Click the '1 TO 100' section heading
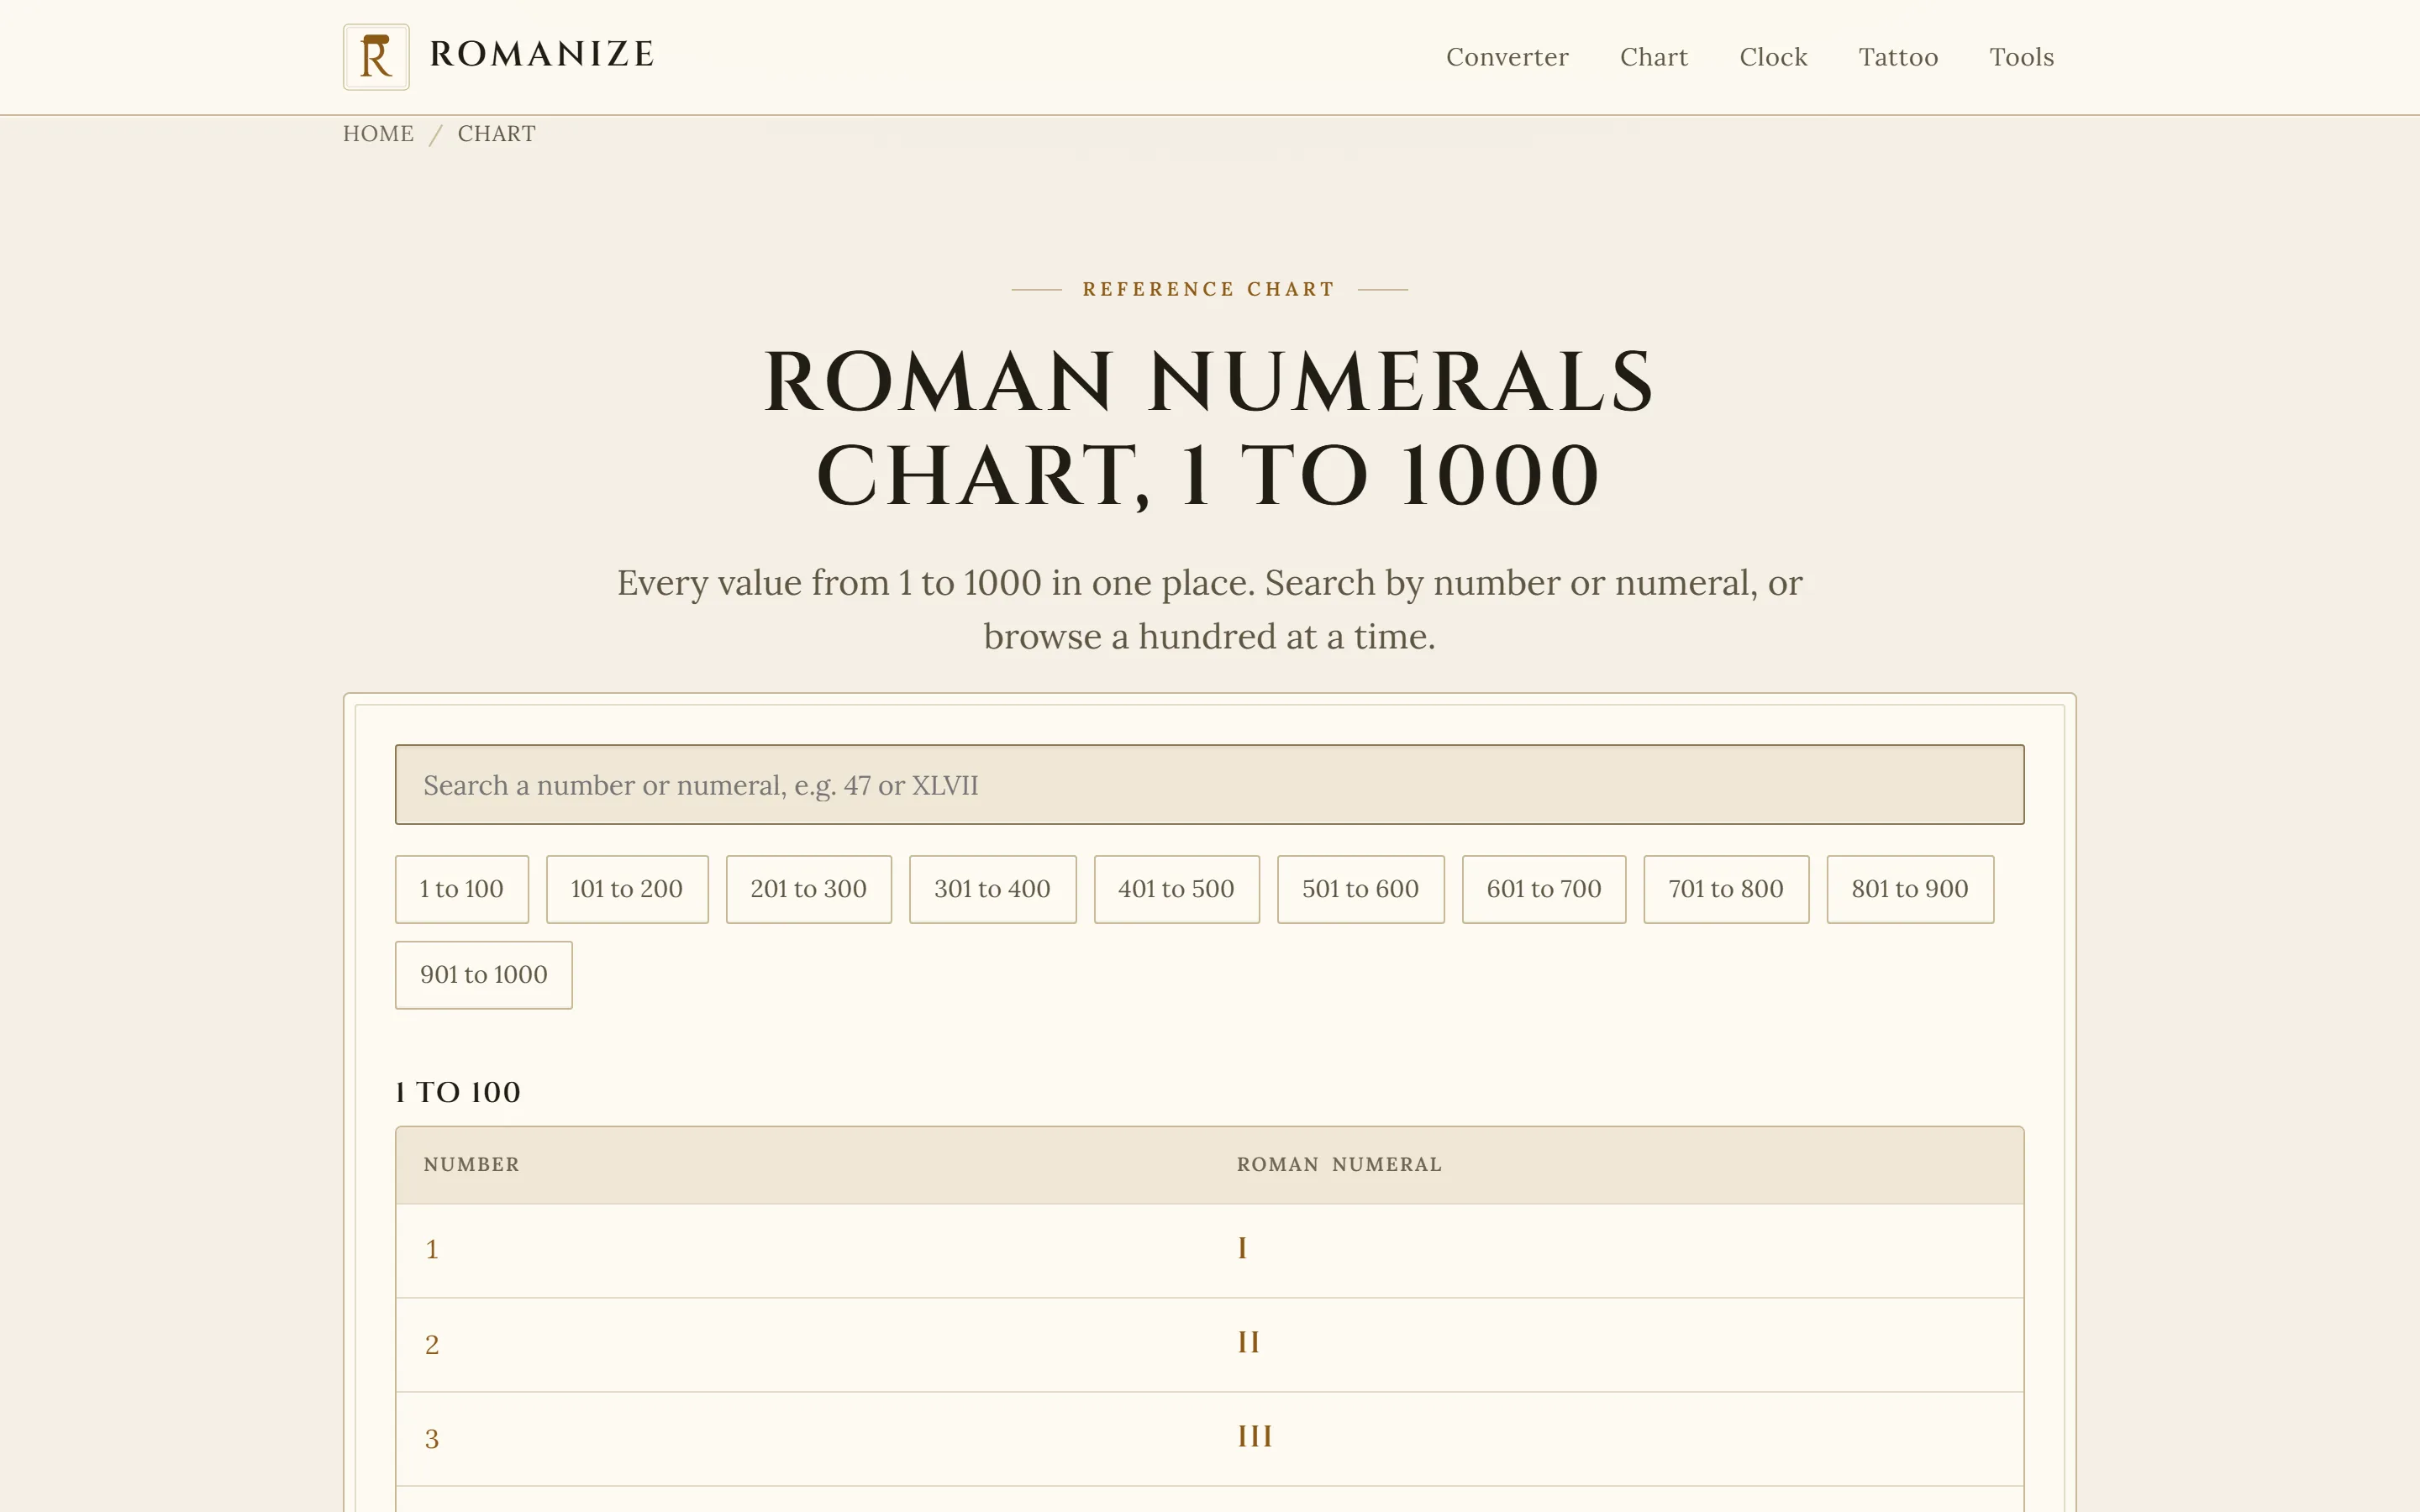2420x1512 pixels. click(458, 1092)
